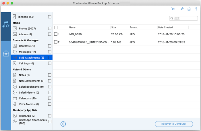Open the shopping cart purchase icon
The image size is (201, 131).
(173, 9)
